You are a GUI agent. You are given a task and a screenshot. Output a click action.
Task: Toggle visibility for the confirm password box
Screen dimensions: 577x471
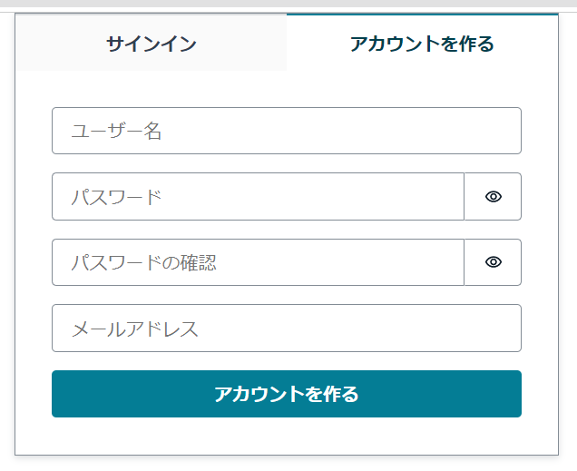[x=493, y=262]
